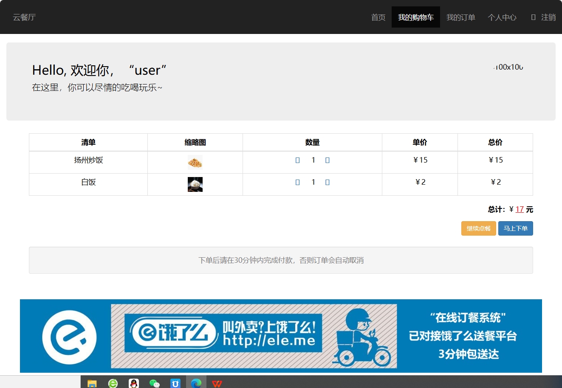Click the red total price 17 link
Screen dimensions: 562x388
pos(520,209)
